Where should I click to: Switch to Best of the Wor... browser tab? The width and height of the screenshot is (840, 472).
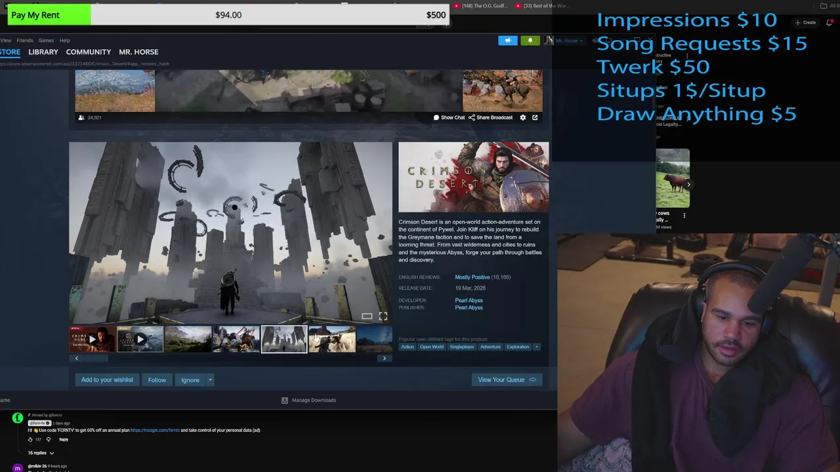coord(541,6)
